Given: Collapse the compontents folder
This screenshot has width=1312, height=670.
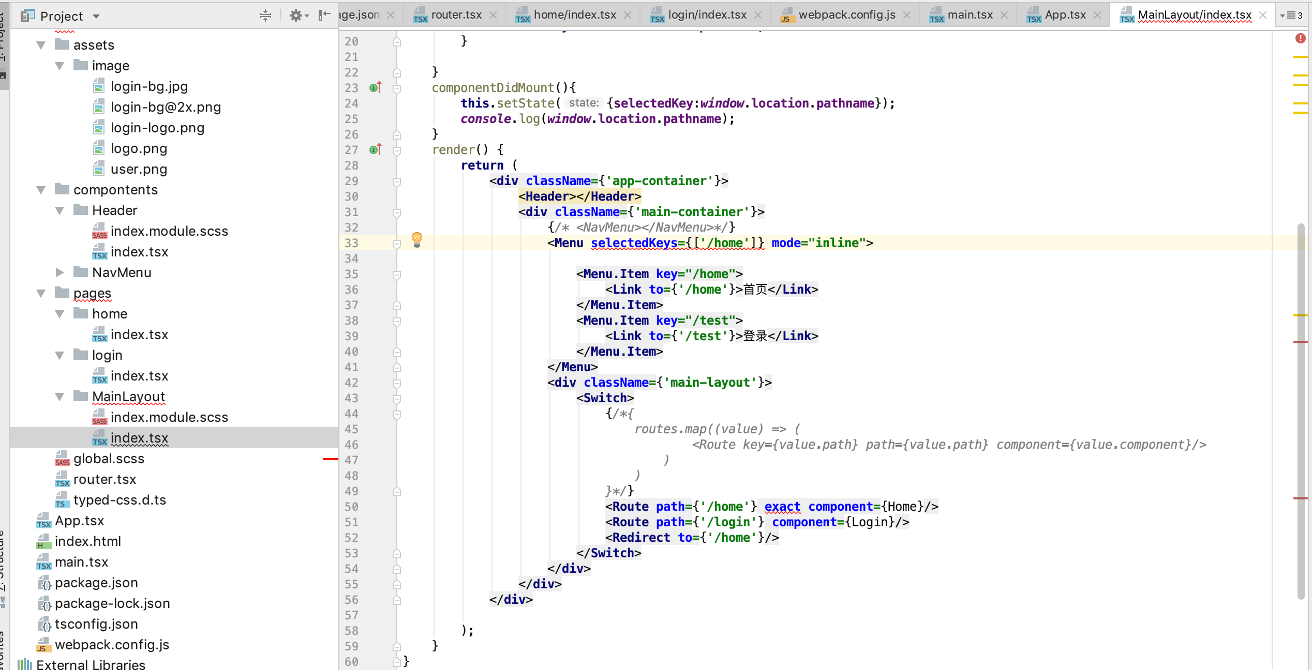Looking at the screenshot, I should [x=41, y=190].
